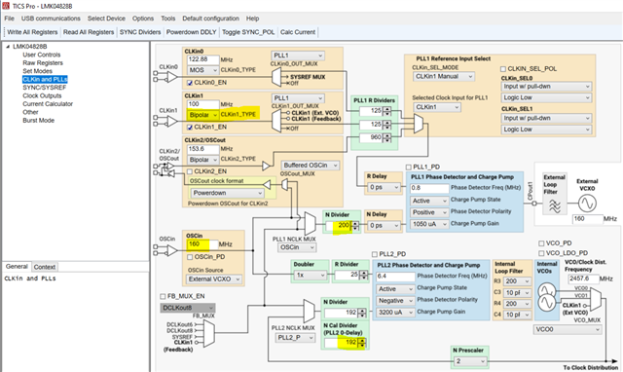Open the OSCout clock format Powerdown dropdown
This screenshot has height=372, width=623.
(228, 193)
